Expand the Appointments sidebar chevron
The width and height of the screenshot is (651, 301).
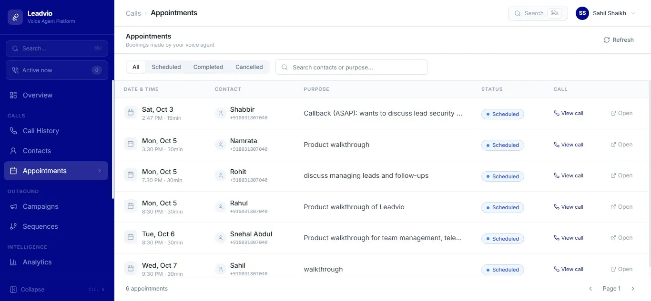pyautogui.click(x=100, y=171)
